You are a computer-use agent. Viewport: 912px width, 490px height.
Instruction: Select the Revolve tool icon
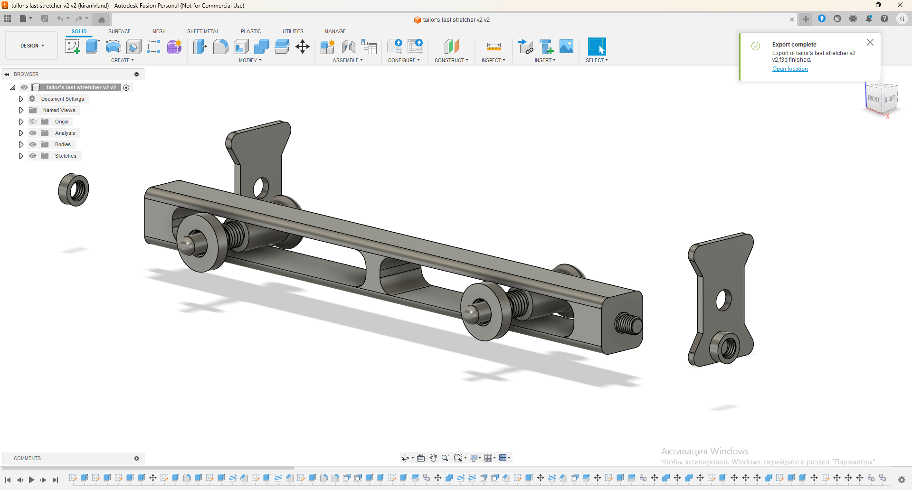pyautogui.click(x=113, y=47)
